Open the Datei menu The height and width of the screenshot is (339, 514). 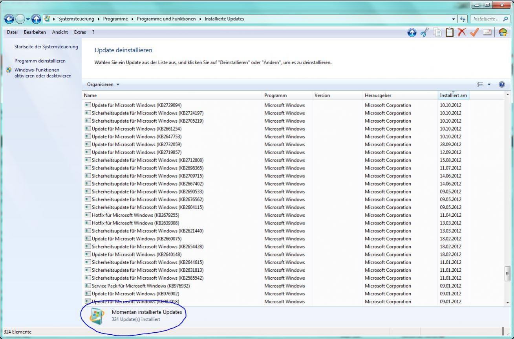(12, 32)
